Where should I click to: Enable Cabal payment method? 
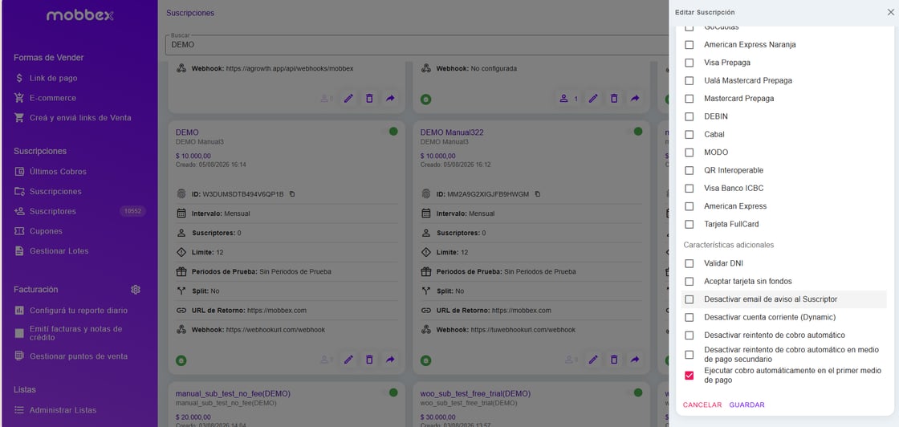[690, 134]
